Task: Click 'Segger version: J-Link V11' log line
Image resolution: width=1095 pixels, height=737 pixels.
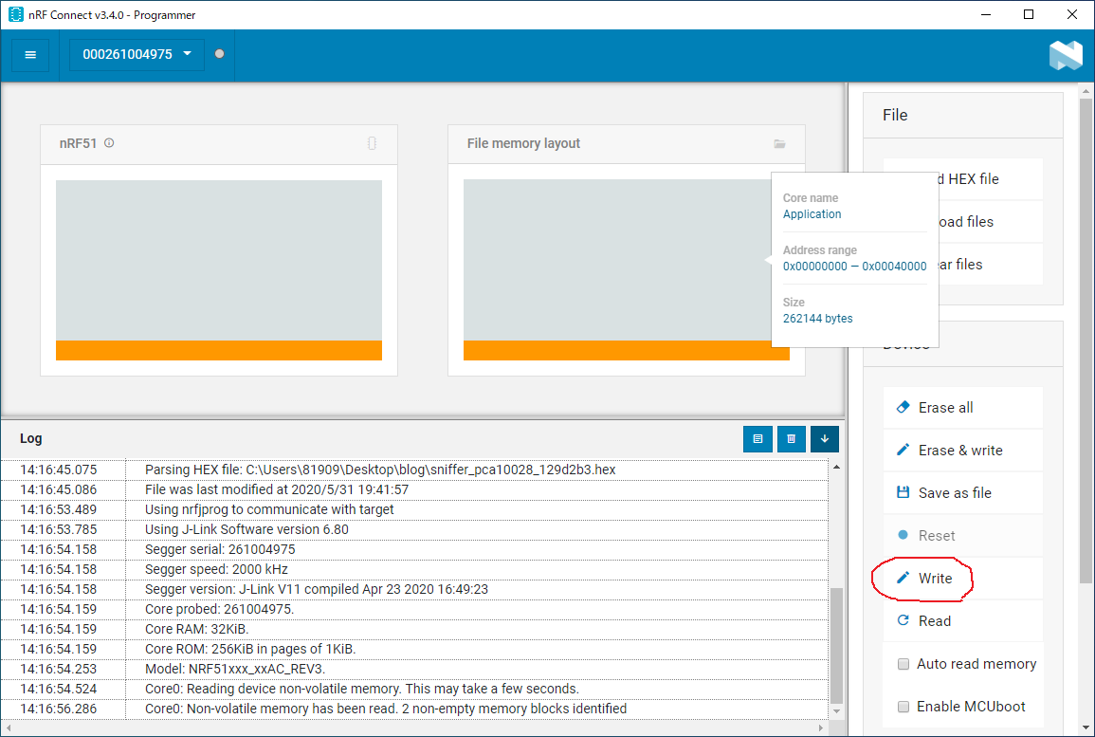Action: 317,589
